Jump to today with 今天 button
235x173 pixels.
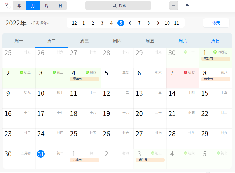click(x=216, y=23)
